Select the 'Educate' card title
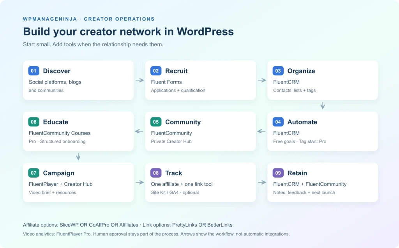 (55, 122)
